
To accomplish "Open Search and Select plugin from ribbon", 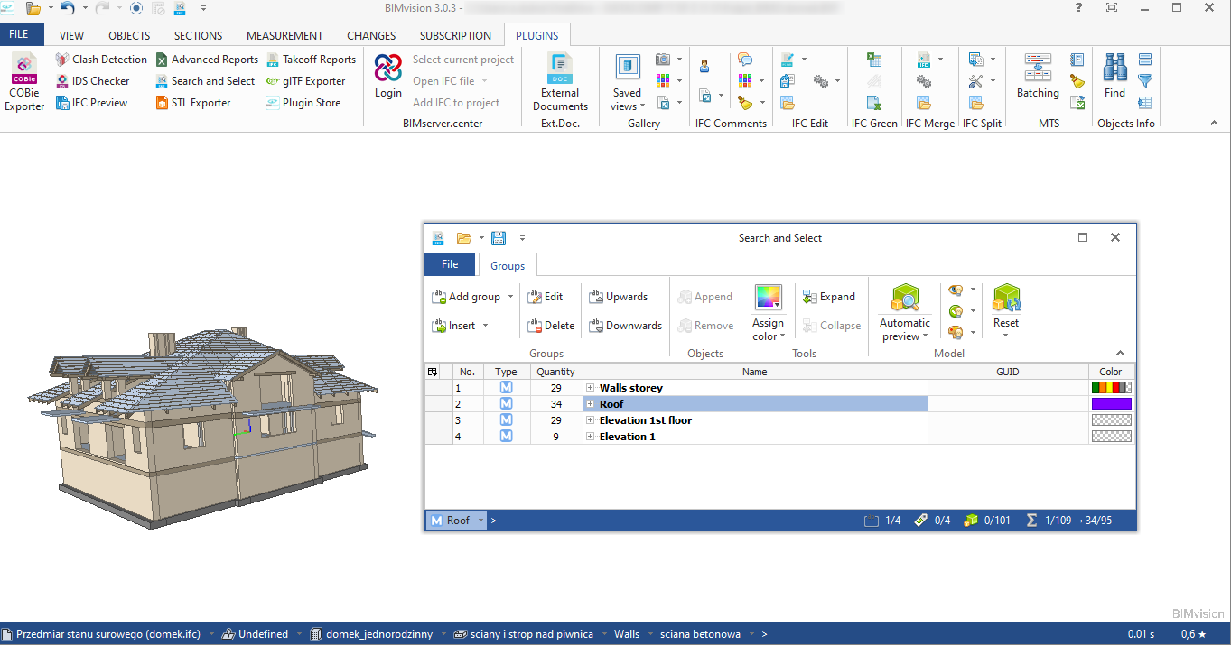I will click(x=204, y=81).
